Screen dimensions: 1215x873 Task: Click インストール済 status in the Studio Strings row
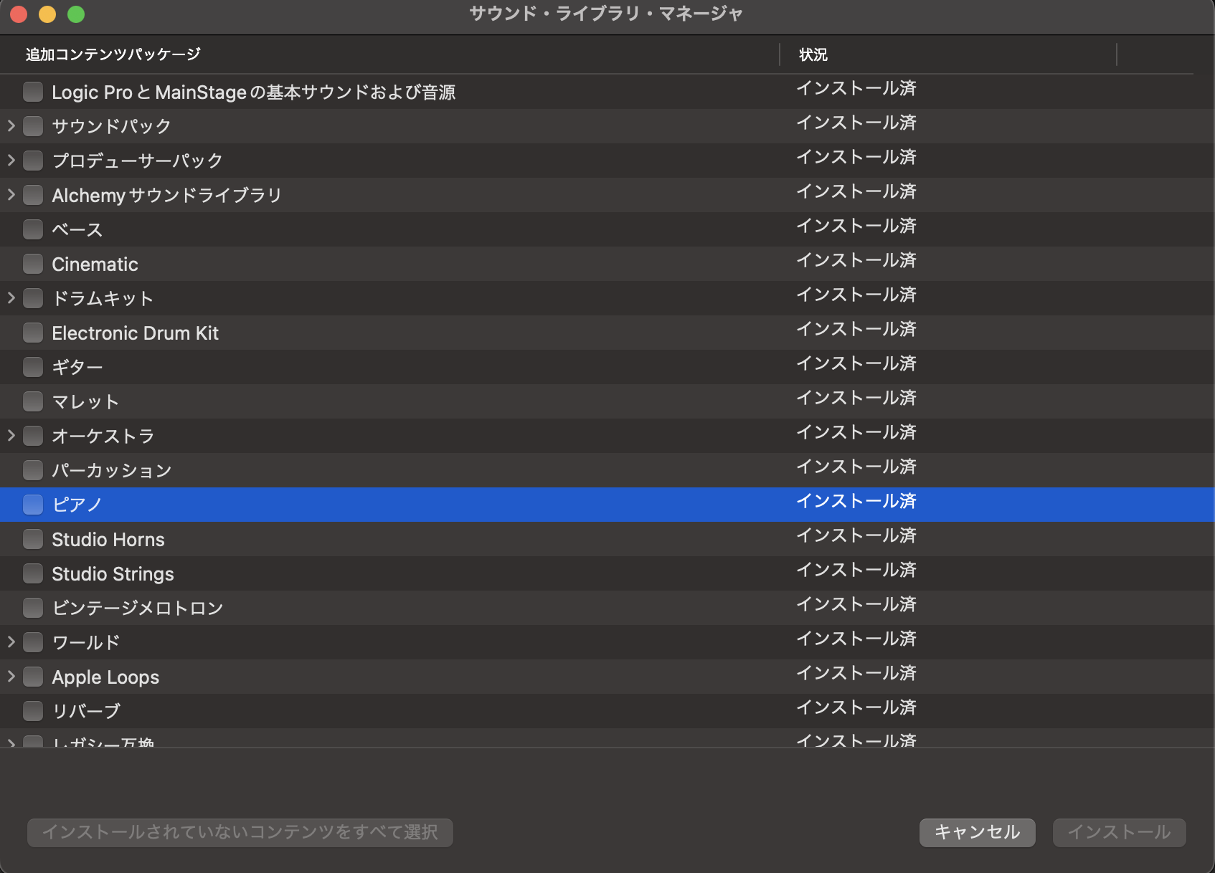(856, 570)
